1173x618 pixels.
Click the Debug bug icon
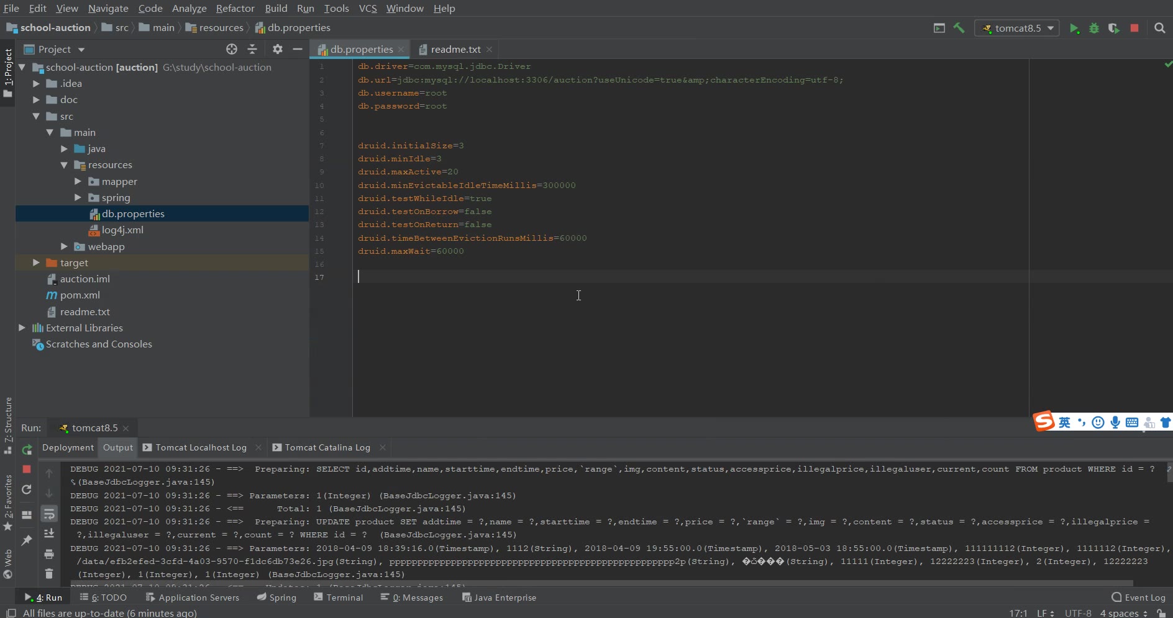pyautogui.click(x=1094, y=29)
